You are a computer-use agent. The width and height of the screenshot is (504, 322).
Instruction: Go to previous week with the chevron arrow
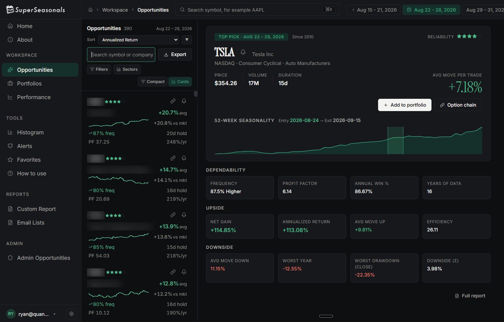pyautogui.click(x=353, y=10)
